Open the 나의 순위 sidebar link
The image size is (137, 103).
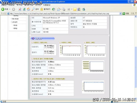point(15,22)
